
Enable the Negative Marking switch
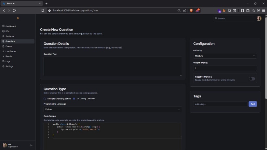click(x=252, y=79)
